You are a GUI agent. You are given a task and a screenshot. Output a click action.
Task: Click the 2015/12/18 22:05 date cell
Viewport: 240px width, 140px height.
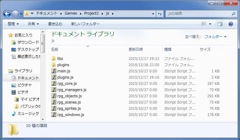click(x=144, y=65)
